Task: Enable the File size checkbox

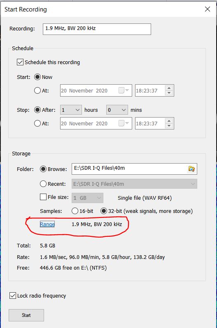Action: click(43, 197)
